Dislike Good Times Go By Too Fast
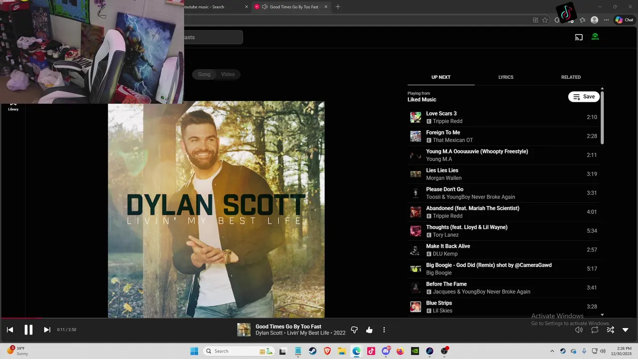 tap(354, 330)
